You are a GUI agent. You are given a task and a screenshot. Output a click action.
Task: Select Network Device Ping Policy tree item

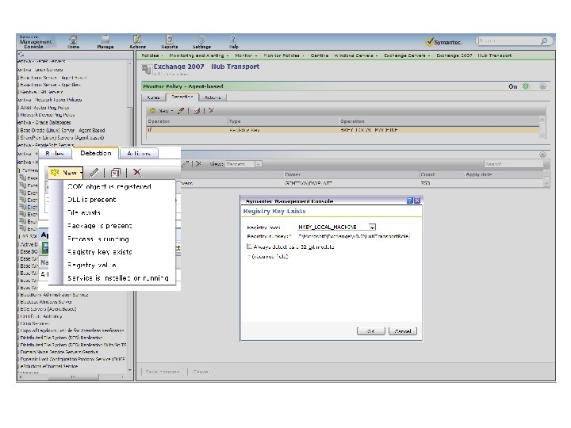point(48,115)
